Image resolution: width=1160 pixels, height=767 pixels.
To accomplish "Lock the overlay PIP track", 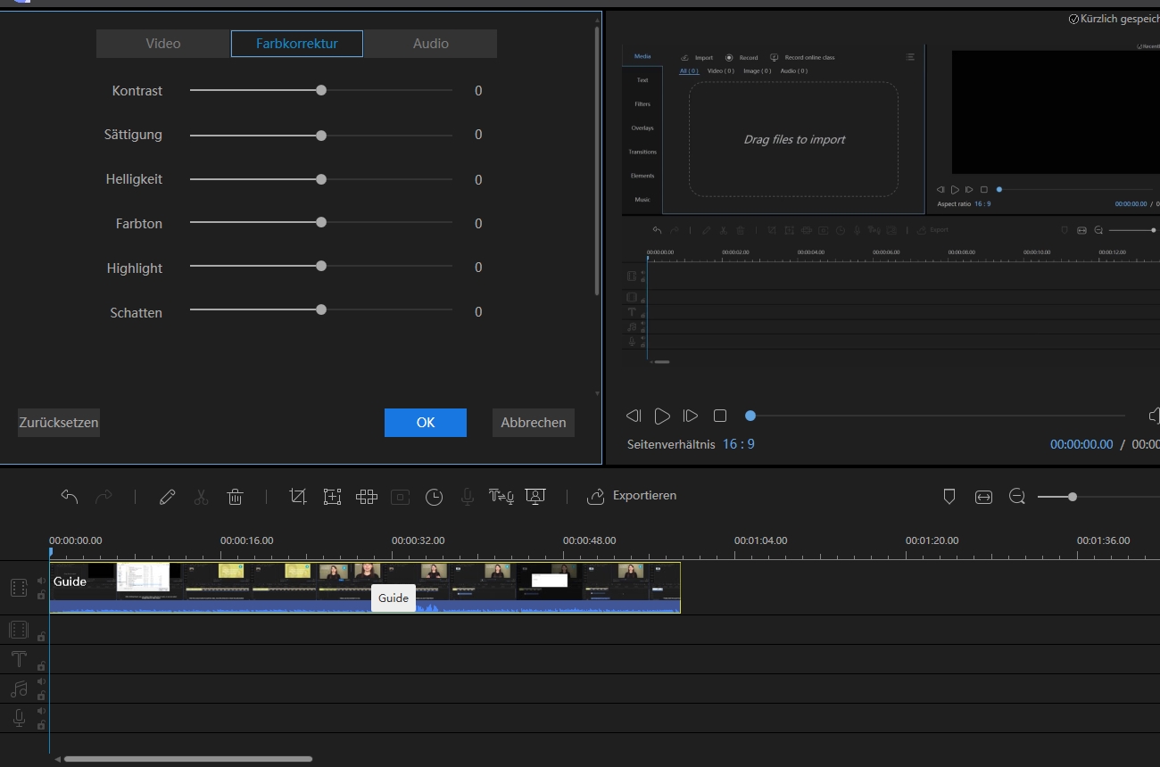I will pyautogui.click(x=41, y=637).
